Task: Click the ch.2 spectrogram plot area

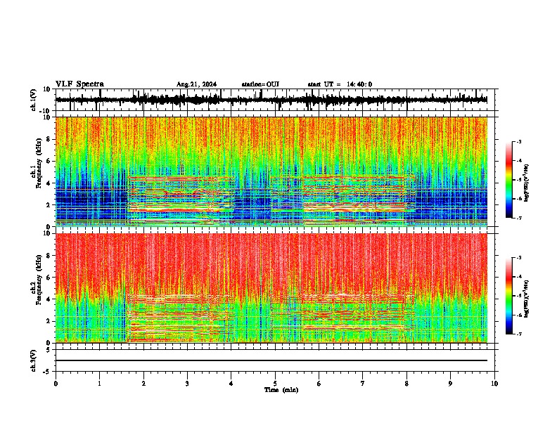Action: click(271, 288)
